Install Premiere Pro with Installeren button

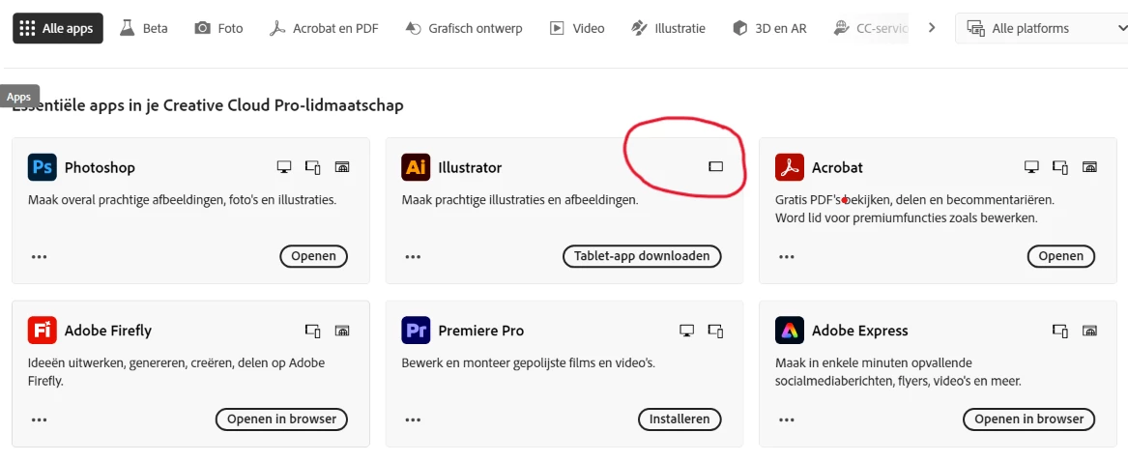[680, 419]
